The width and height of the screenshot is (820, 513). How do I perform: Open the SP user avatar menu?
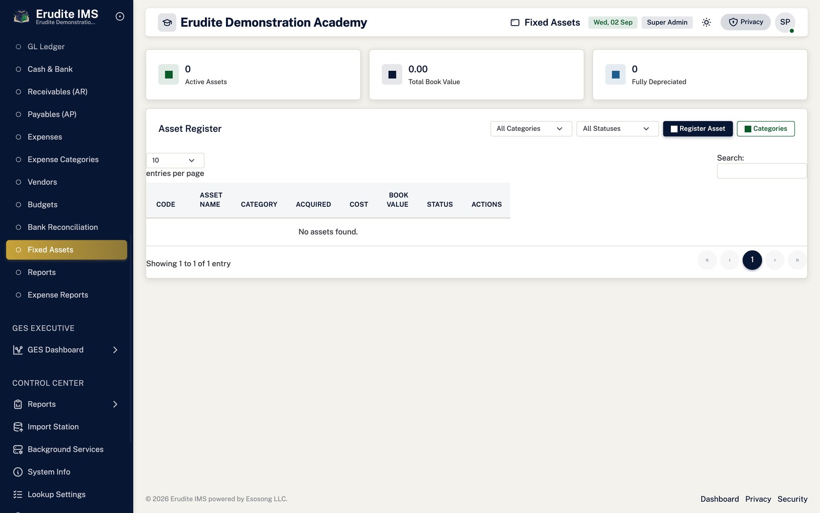coord(785,22)
